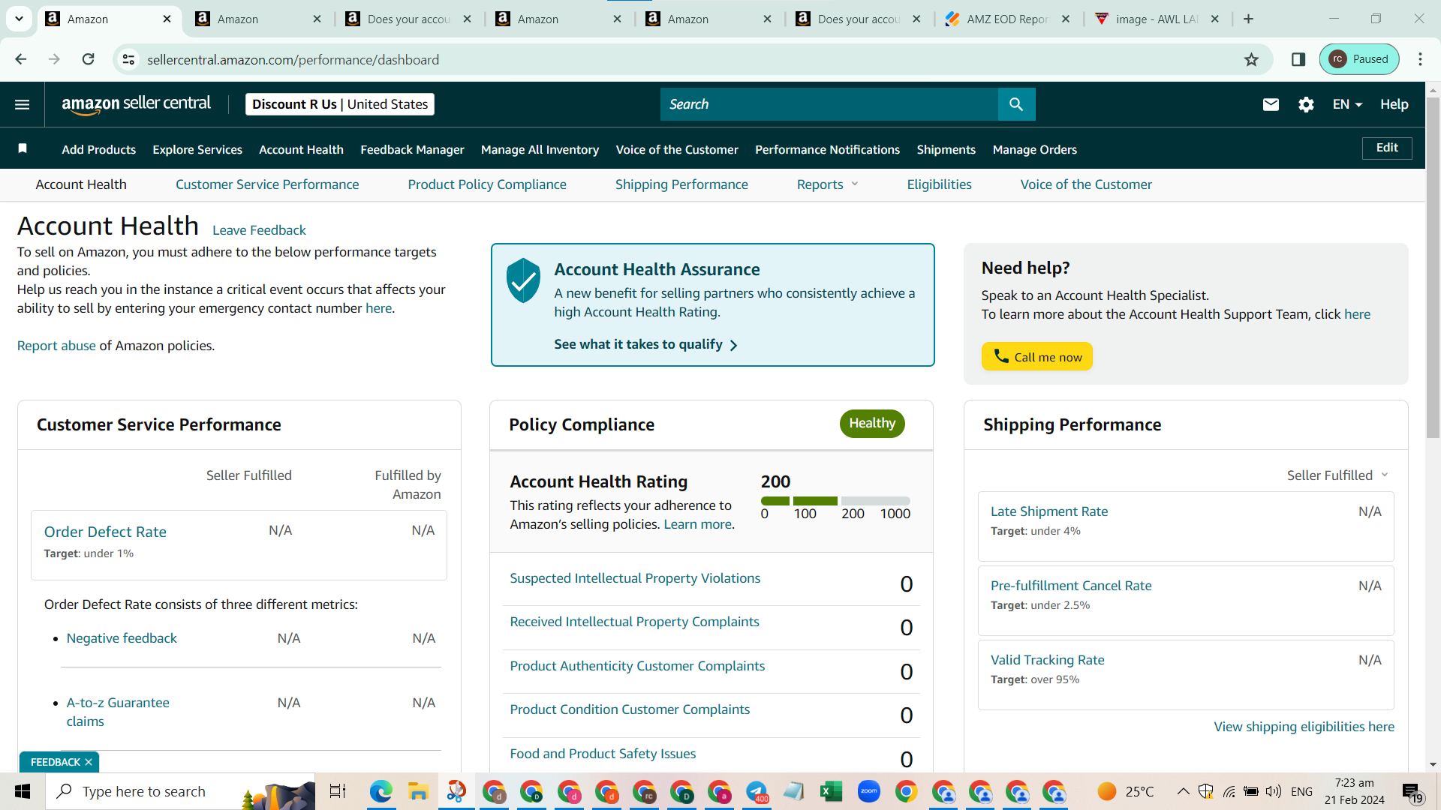Click the Help link in header
Image resolution: width=1441 pixels, height=810 pixels.
tap(1394, 104)
